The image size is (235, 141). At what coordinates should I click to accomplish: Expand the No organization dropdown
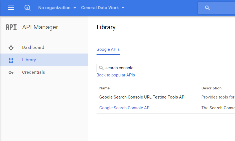(x=57, y=8)
